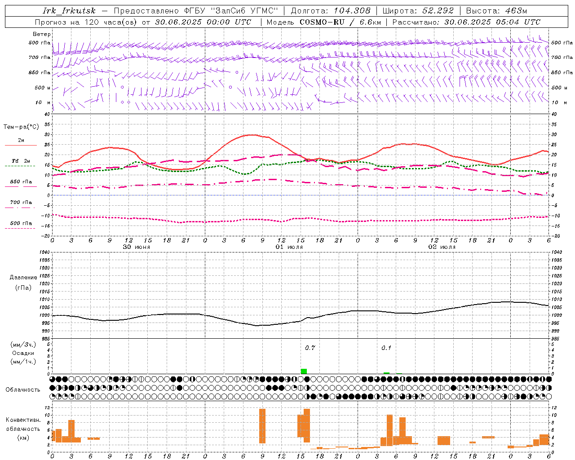Click the date label 02 июля
Viewport: 575px width, 460px height.
tap(442, 247)
